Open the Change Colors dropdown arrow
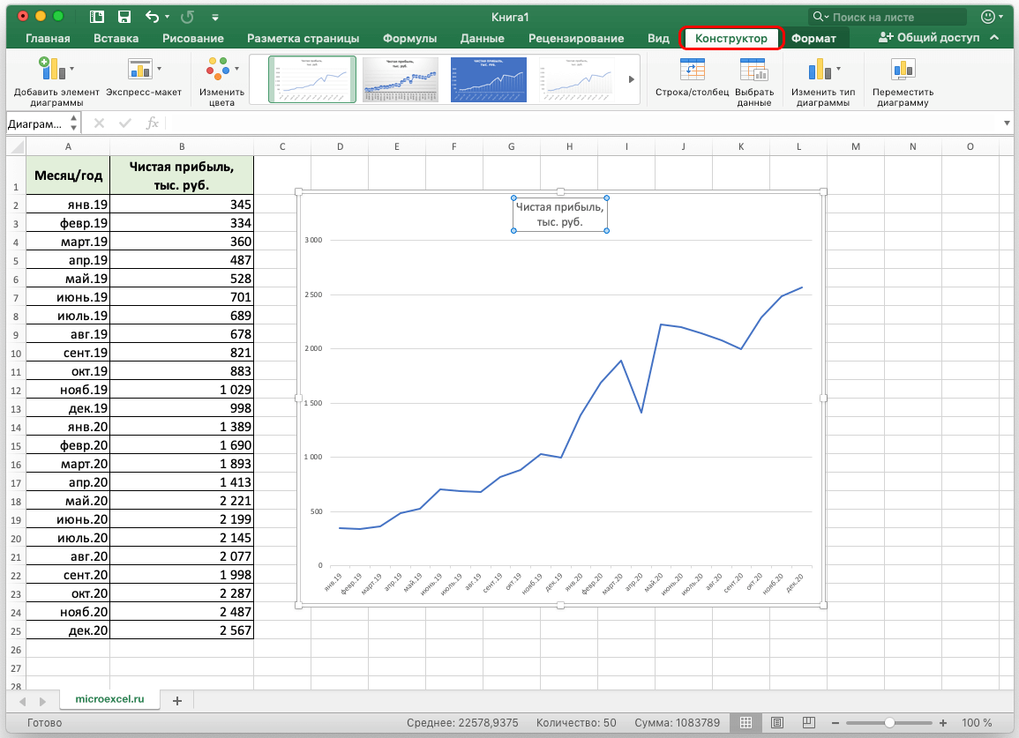Screen dimensions: 1019x738 pos(236,69)
